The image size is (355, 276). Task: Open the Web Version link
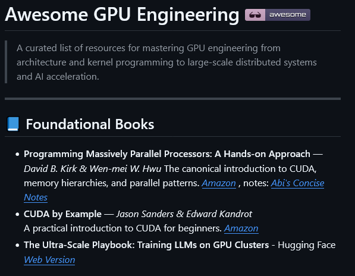point(49,260)
